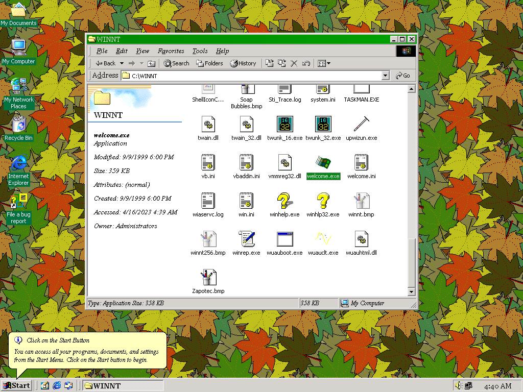The width and height of the screenshot is (523, 392).
Task: Click the scrollbar up arrow
Action: pos(411,89)
